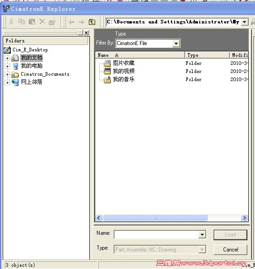This screenshot has width=255, height=269.
Task: Open the disabled Type combo dropdown arrow
Action: 202,250
